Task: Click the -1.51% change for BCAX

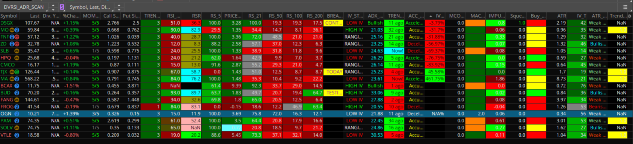Action: coord(71,86)
